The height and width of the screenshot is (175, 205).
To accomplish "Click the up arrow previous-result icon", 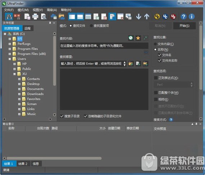I will (147, 16).
